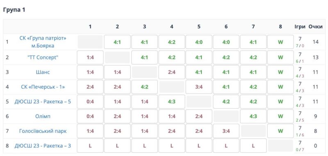Click the 4:0 score of team 1 versus team 5
The height and width of the screenshot is (156, 328).
point(199,42)
